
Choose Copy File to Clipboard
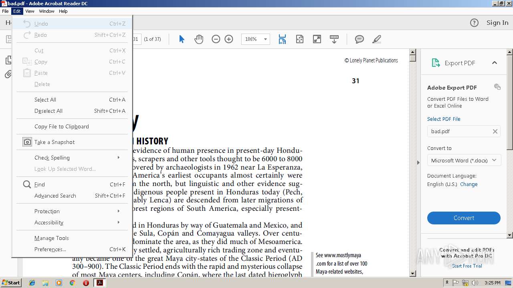(x=72, y=126)
